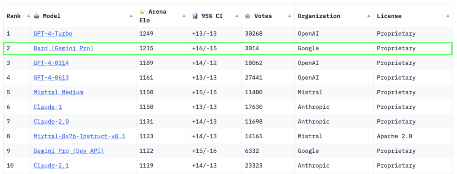Open the Bard (Gemini Pro) link

(x=63, y=49)
